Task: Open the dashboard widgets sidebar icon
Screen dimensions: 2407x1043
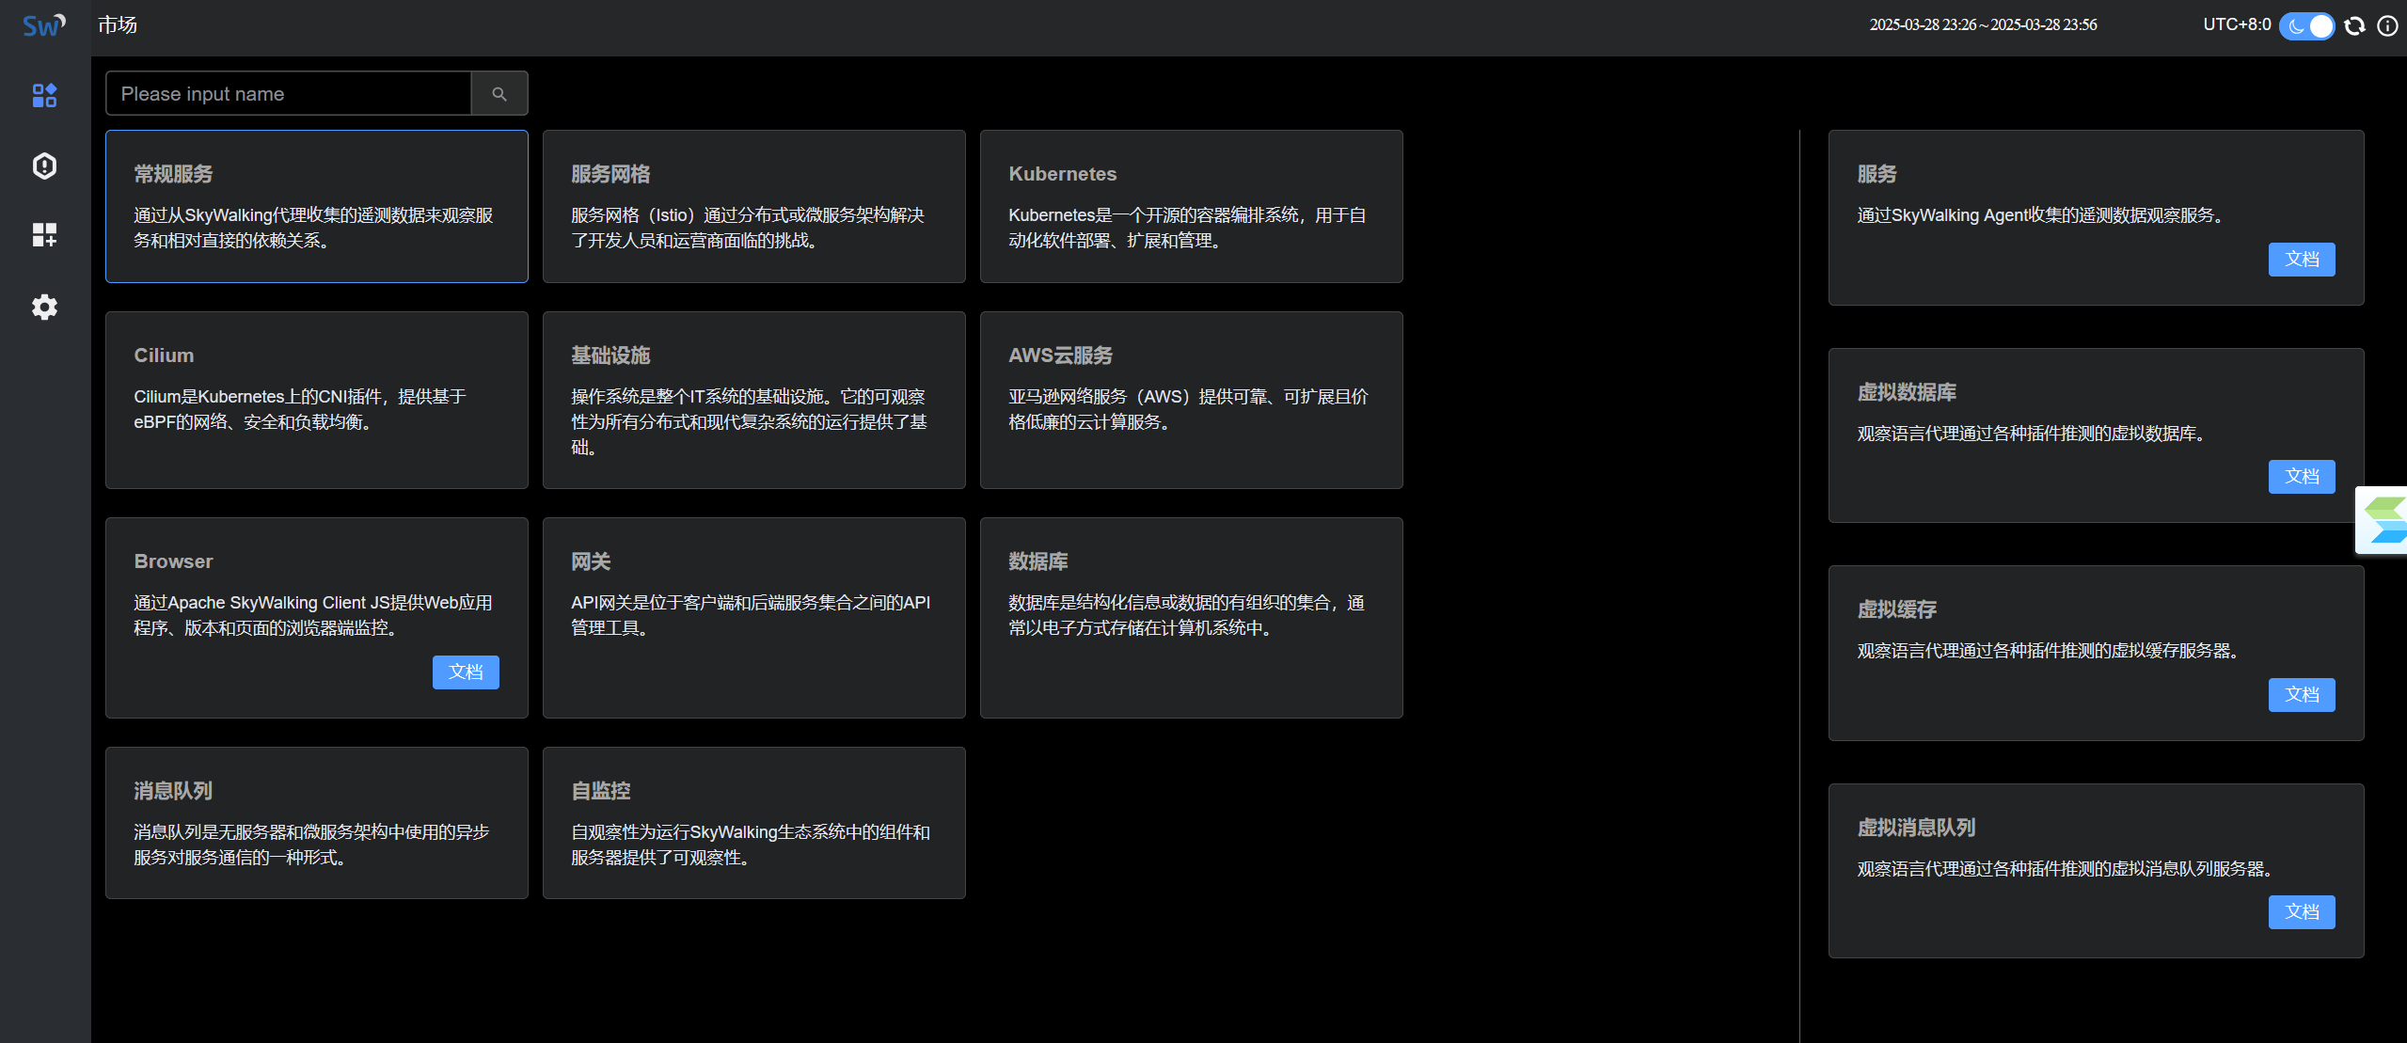Action: [x=44, y=235]
